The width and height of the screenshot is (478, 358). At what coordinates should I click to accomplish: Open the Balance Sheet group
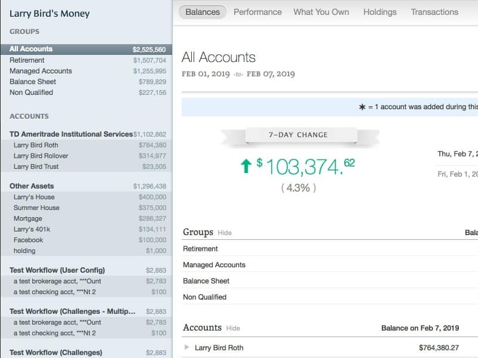tap(33, 82)
